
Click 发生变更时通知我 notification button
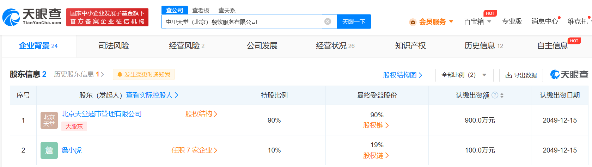click(x=144, y=74)
